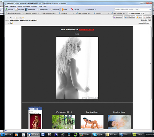Open Skype from the taskbar

pyautogui.click(x=98, y=135)
